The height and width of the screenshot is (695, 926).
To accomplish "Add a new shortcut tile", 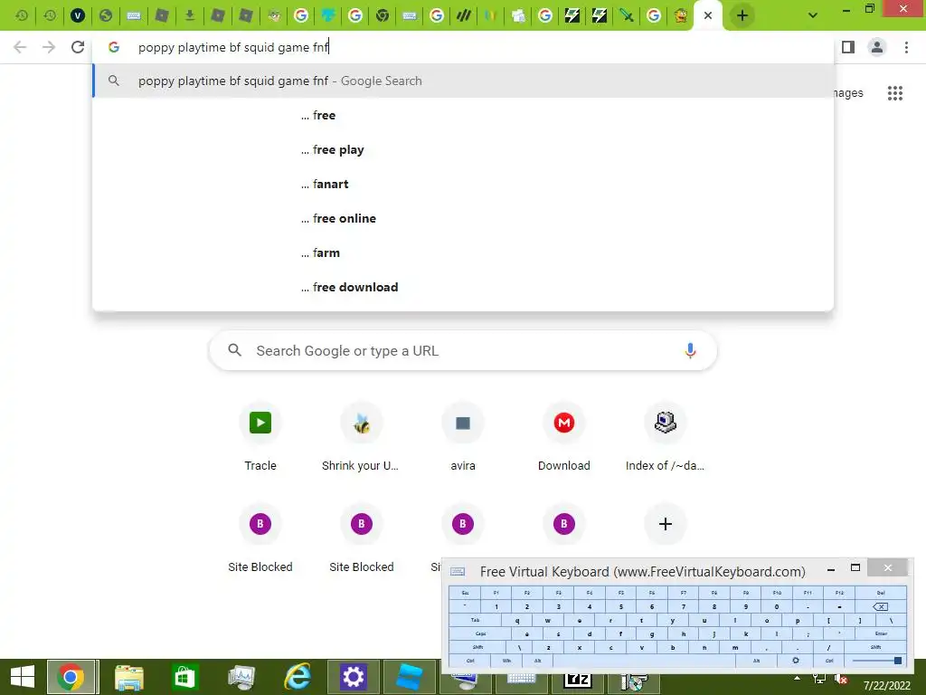I will pos(665,524).
